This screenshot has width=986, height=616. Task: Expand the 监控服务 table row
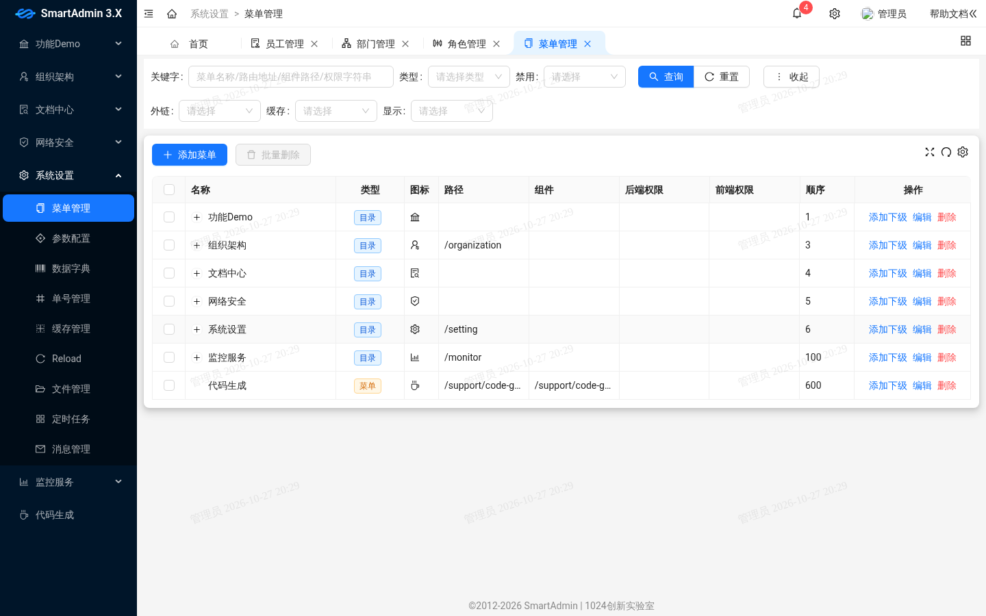pos(197,357)
